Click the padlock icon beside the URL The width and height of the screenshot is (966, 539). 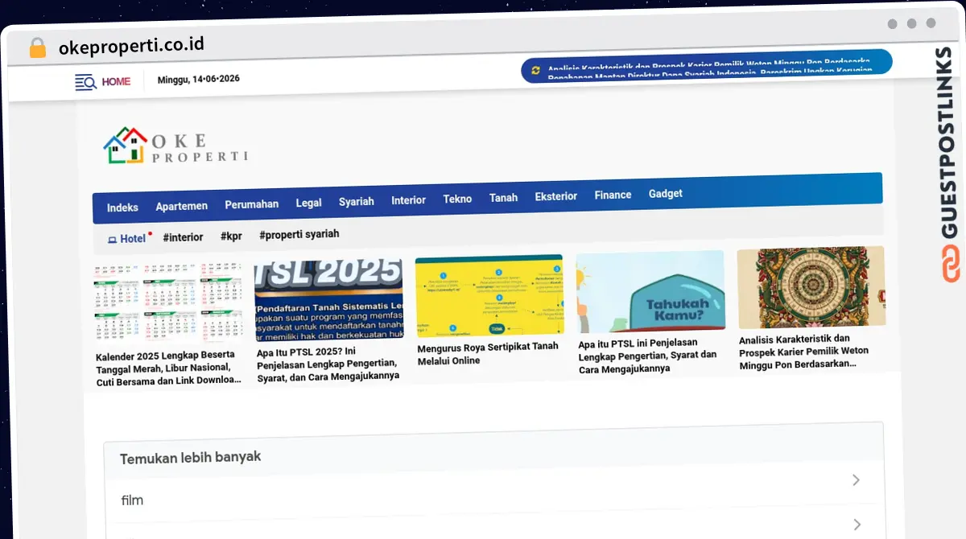(38, 47)
